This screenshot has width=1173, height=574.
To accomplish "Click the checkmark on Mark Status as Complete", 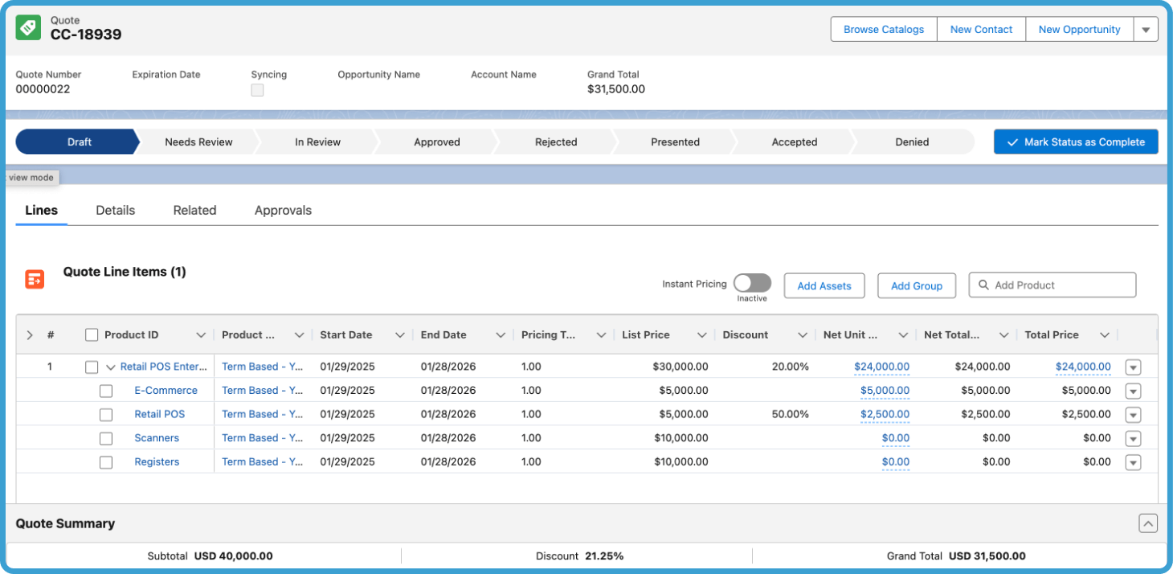I will coord(1013,141).
